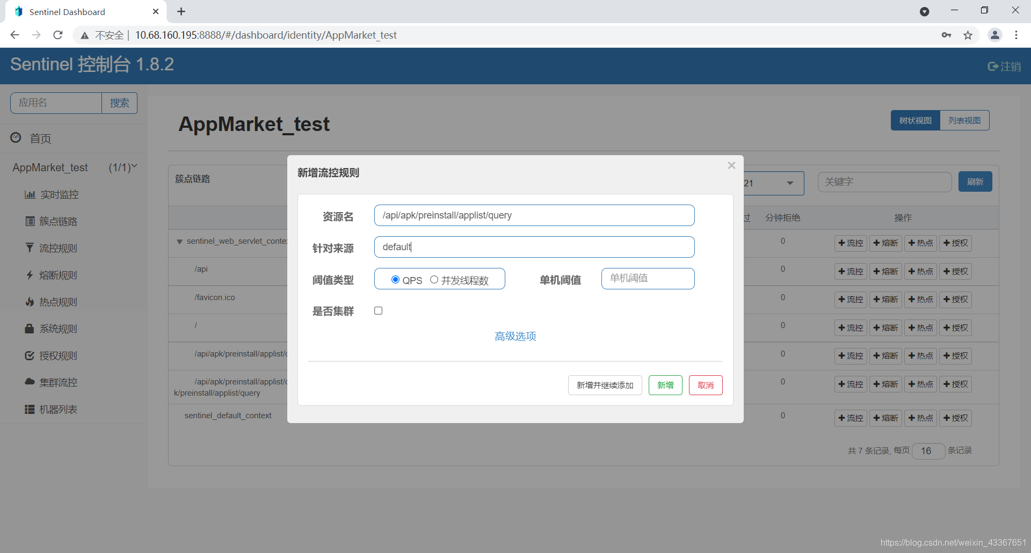Bookmark this page with star icon
Screen dimensions: 1031x553
(x=968, y=35)
